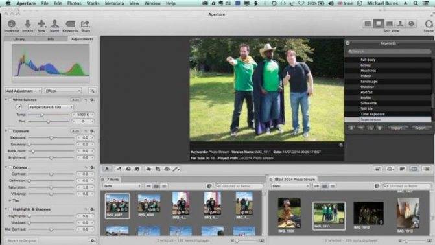Toggle the Highlights & Shadows checkbox
The image size is (435, 245).
(x=10, y=209)
